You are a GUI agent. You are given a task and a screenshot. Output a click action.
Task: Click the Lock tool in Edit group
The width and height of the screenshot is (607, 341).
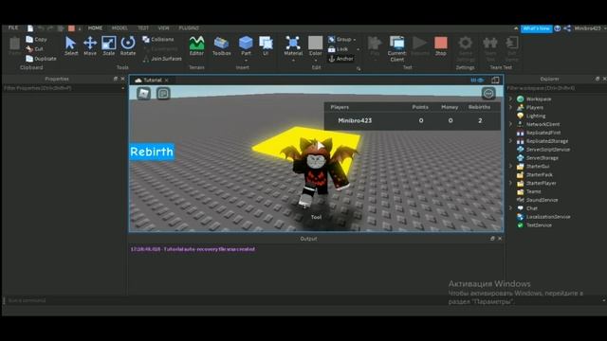pyautogui.click(x=338, y=49)
